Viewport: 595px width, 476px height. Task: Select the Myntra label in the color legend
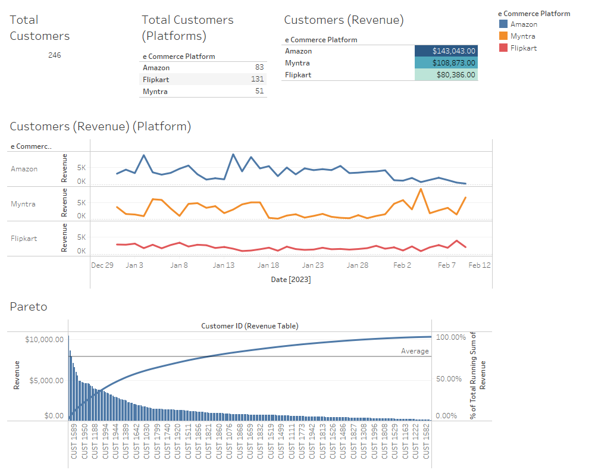(x=522, y=36)
